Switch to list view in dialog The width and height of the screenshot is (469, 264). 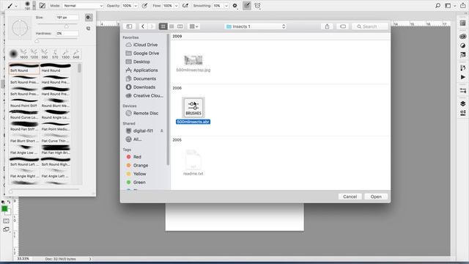(x=171, y=26)
